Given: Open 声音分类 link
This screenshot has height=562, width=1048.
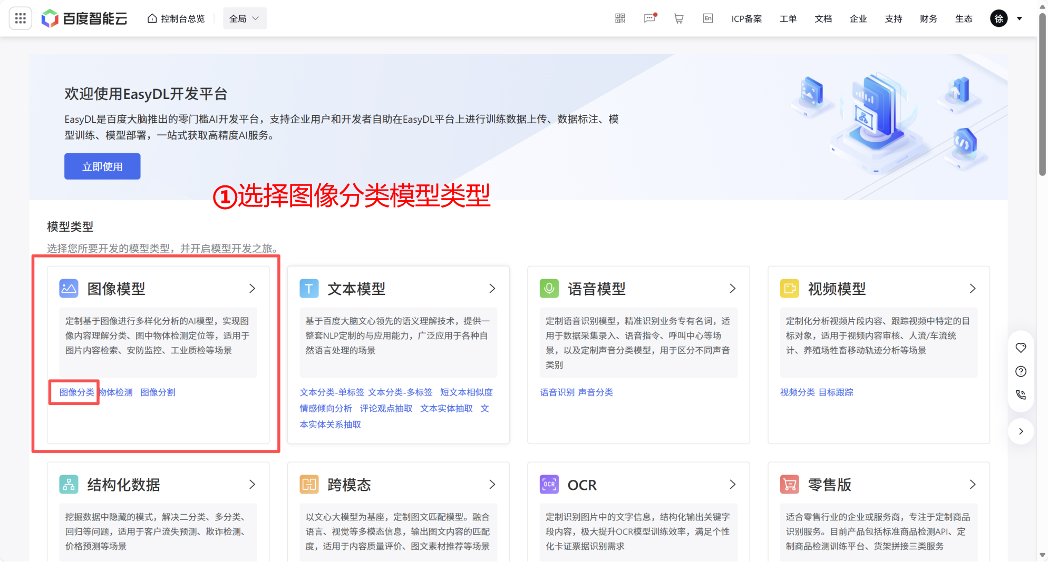Looking at the screenshot, I should [596, 392].
